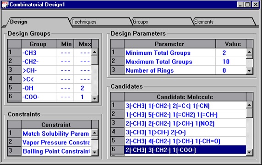Select the -COO- group cell
Image resolution: width=262 pixels, height=165 pixels.
pos(38,97)
